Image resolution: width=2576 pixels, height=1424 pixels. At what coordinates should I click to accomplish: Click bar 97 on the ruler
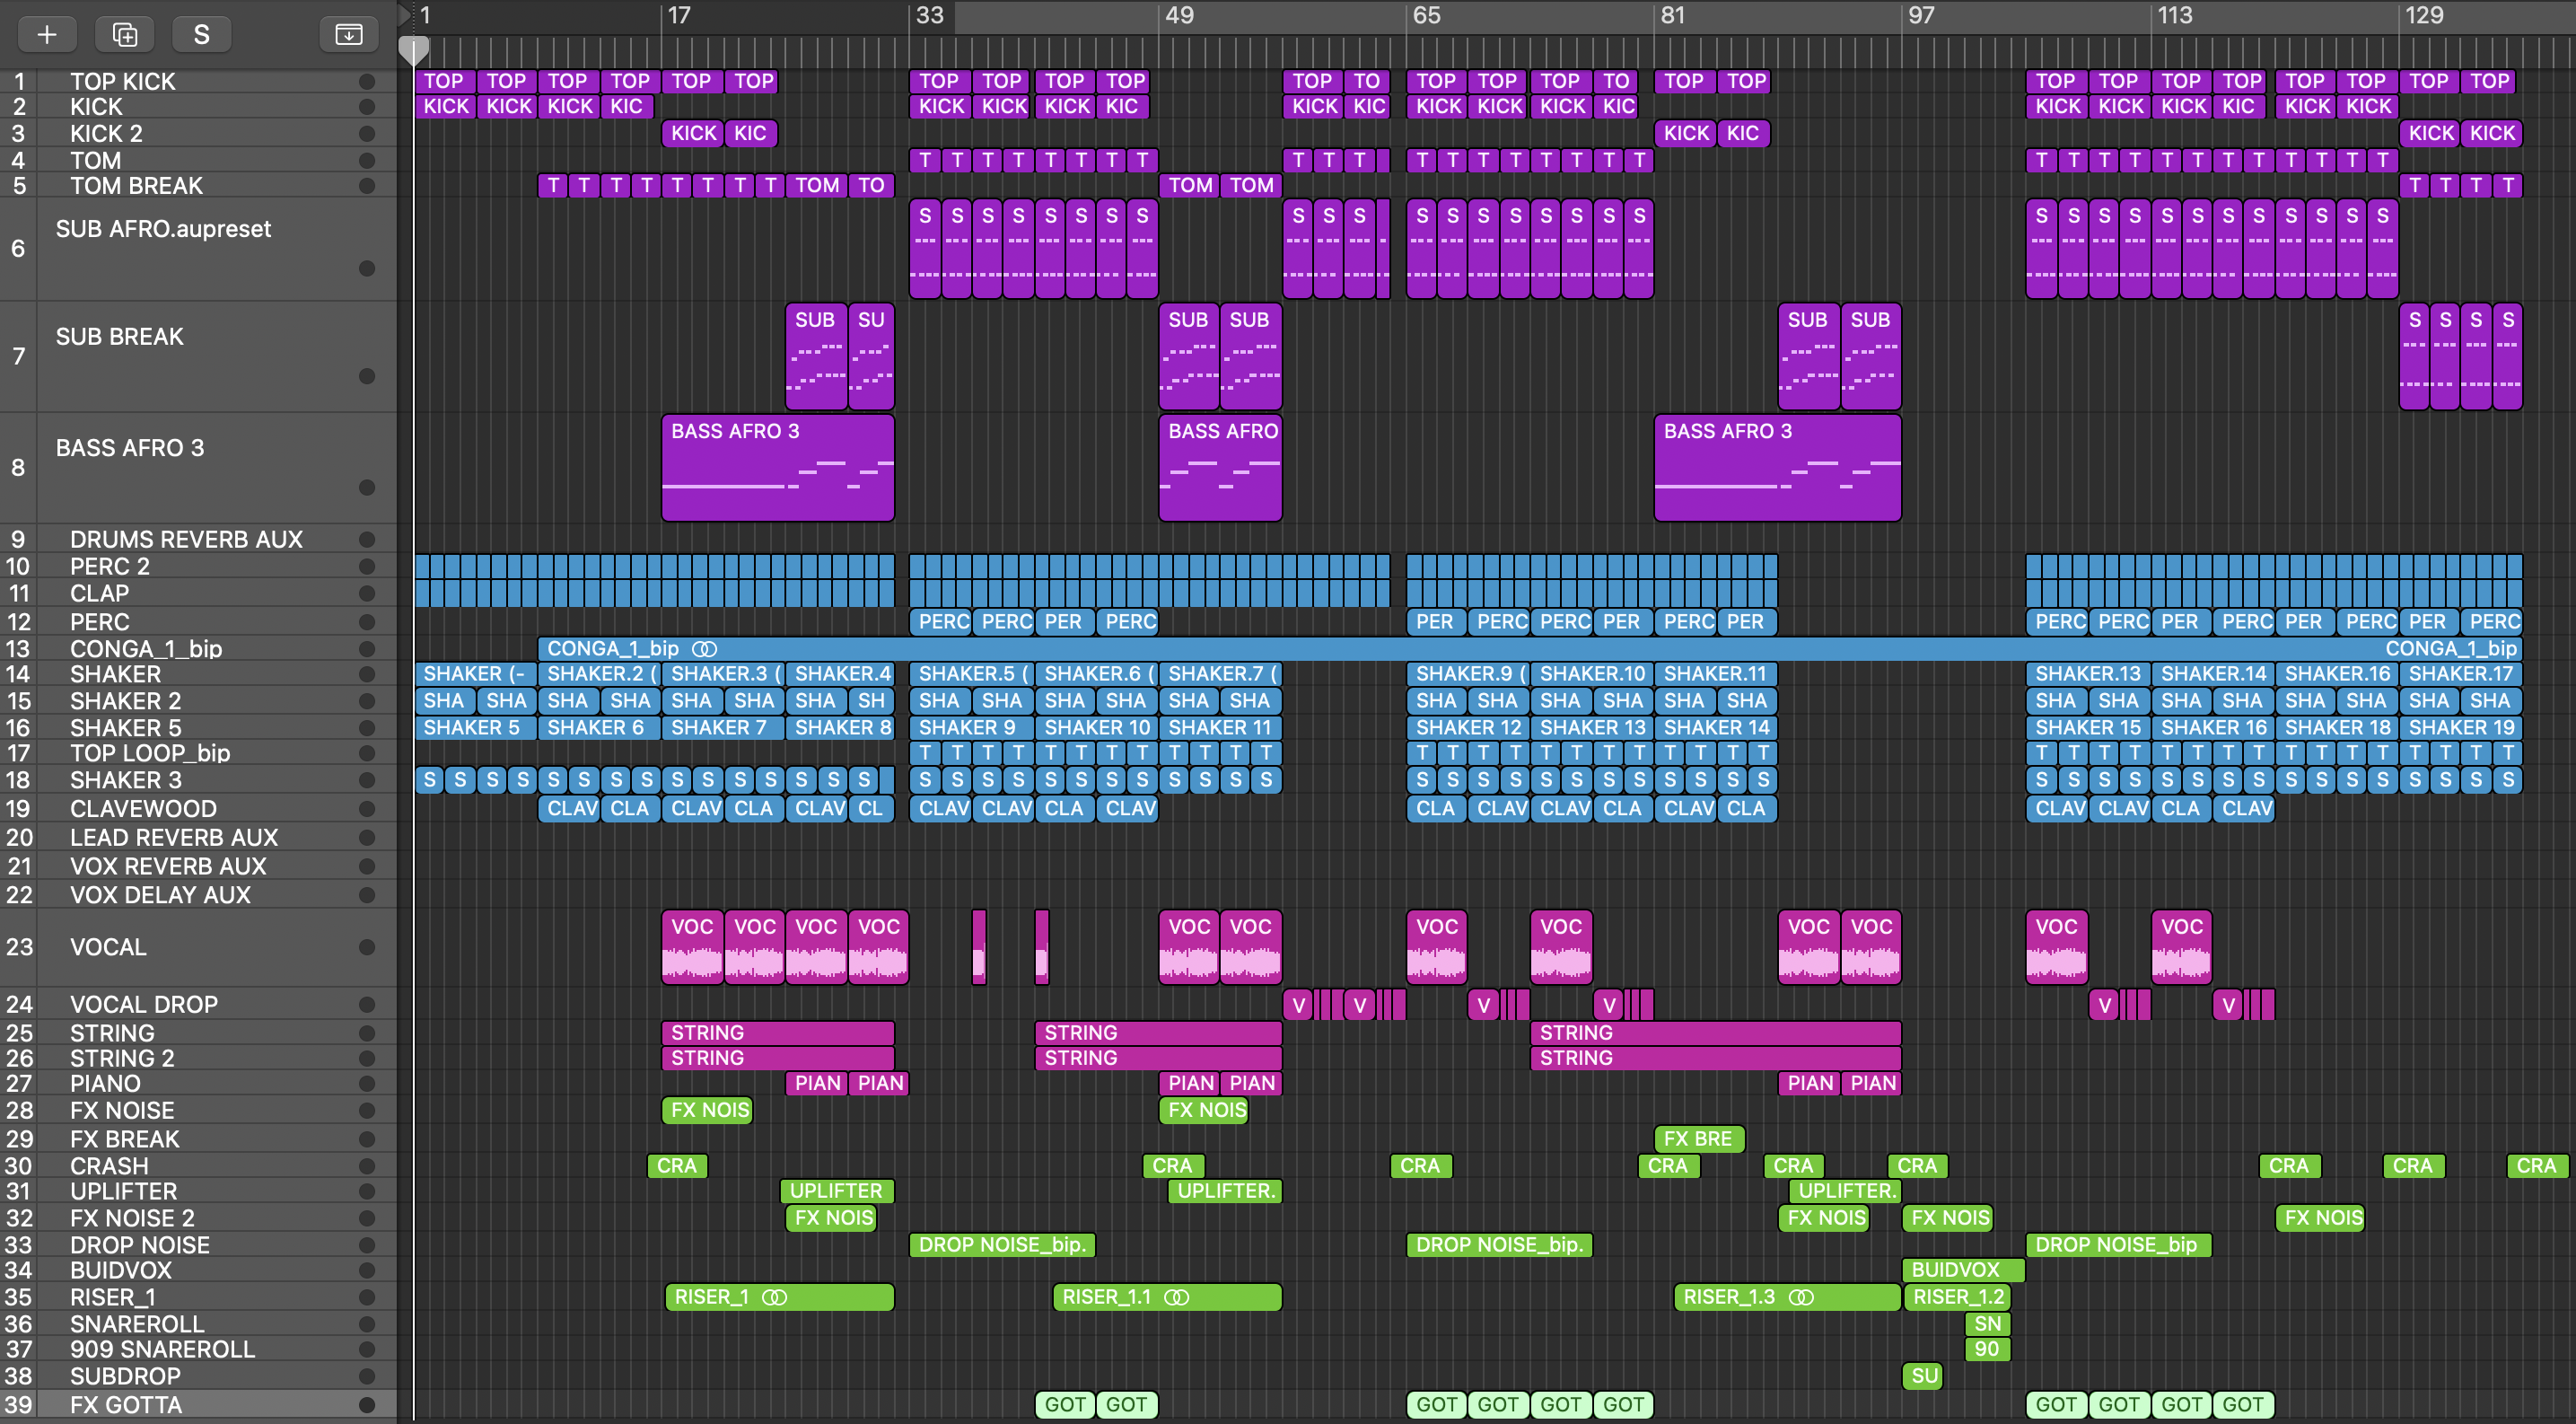1921,15
